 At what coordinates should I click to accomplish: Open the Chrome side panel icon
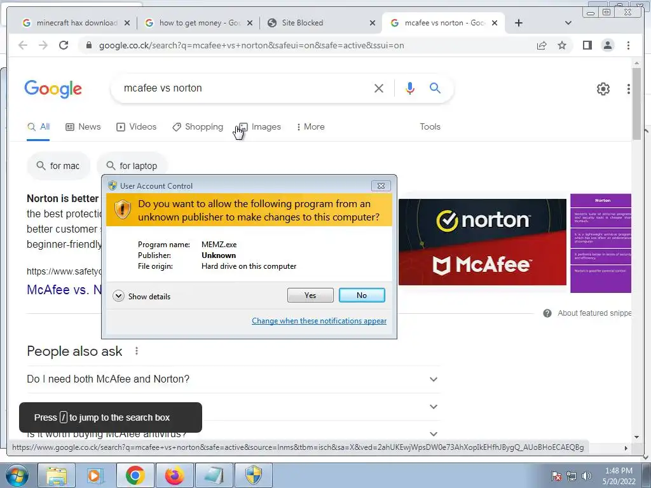(587, 45)
